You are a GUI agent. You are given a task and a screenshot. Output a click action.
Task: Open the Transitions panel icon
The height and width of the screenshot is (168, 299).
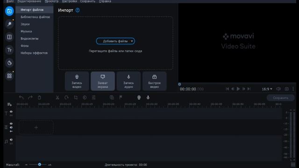(9, 37)
